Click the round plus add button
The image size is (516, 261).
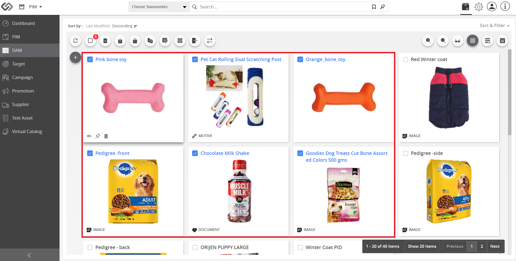[x=75, y=57]
